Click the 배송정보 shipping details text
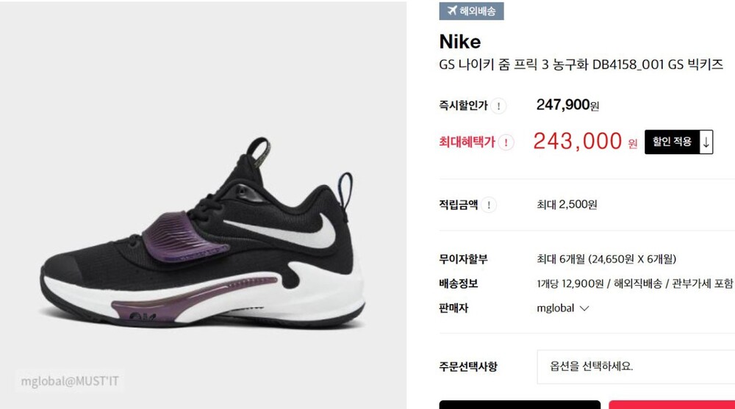Screen dimensions: 735x409 [635, 283]
